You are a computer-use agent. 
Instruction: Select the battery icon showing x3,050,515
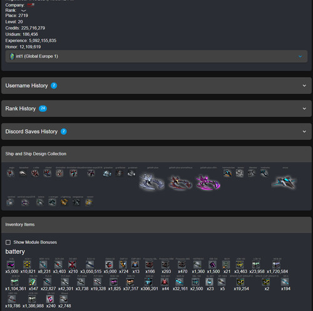(90, 265)
